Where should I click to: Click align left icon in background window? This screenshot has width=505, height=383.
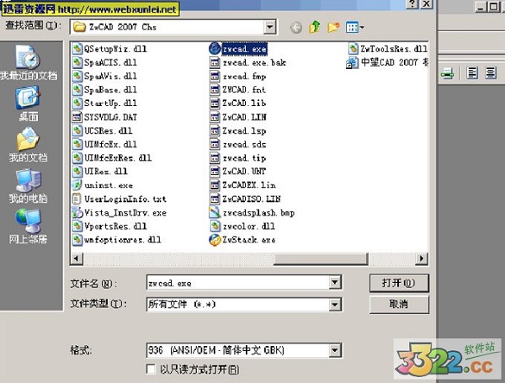coord(472,72)
